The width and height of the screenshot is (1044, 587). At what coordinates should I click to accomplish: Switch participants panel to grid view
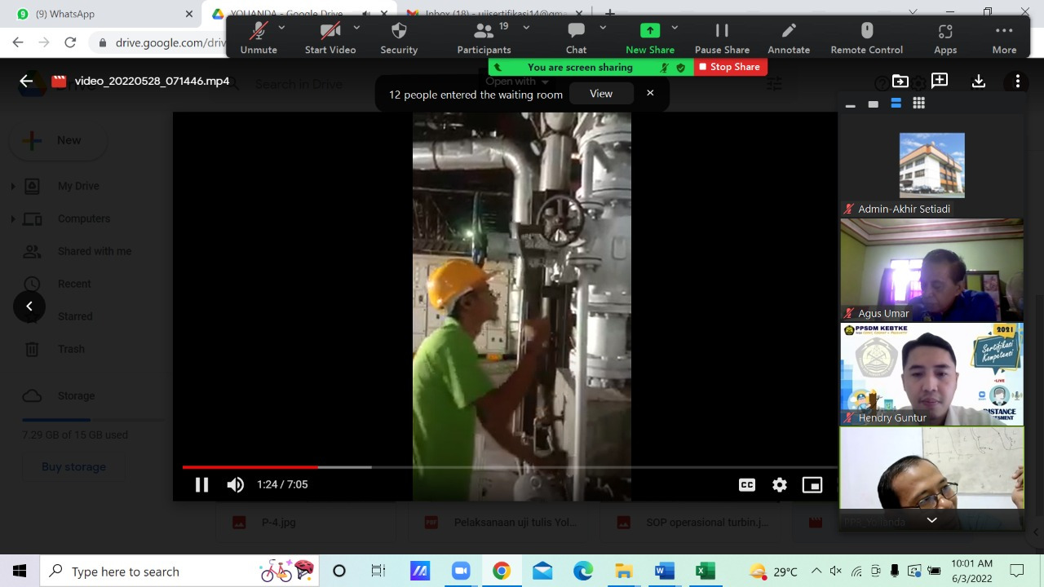point(918,103)
